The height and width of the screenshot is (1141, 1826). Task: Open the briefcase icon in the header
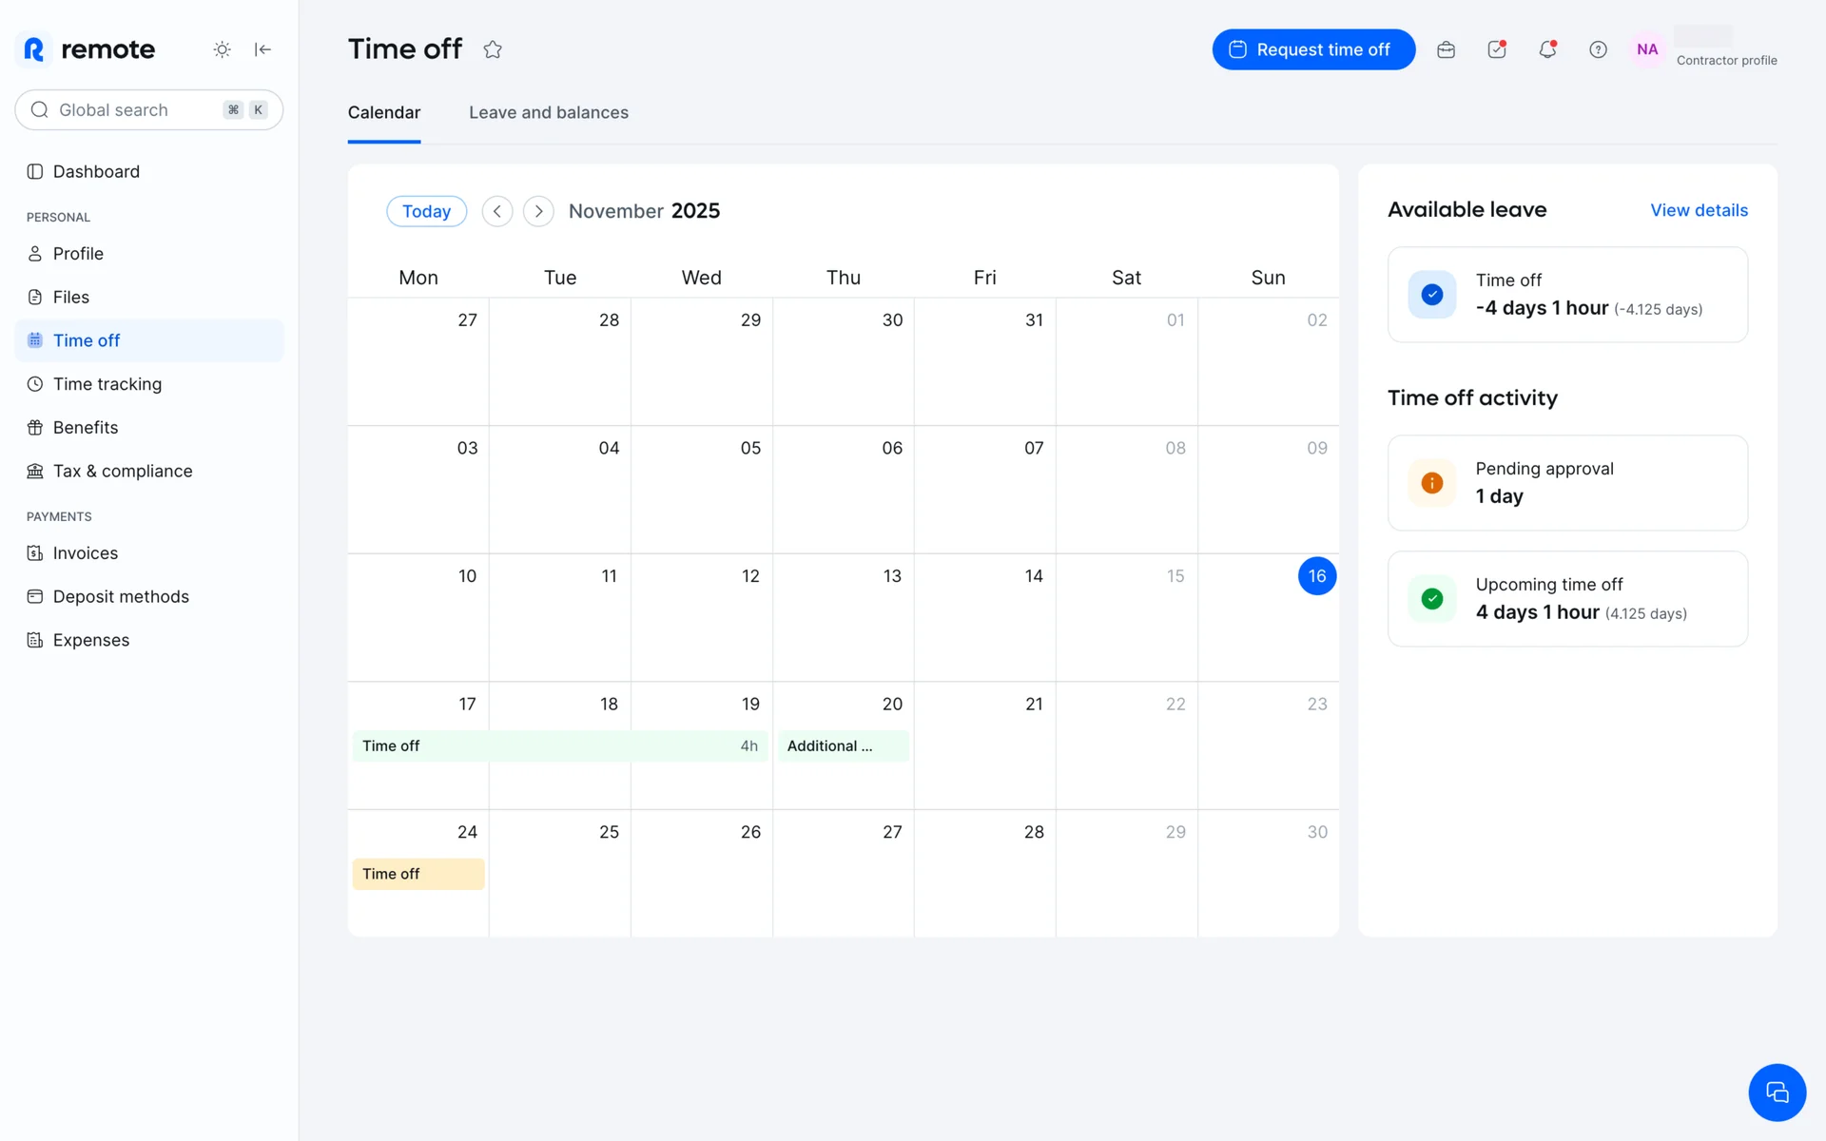1446,49
